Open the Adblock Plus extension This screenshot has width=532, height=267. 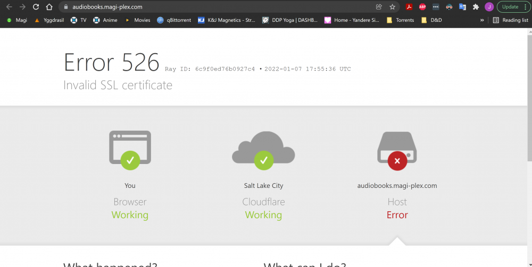[x=422, y=7]
